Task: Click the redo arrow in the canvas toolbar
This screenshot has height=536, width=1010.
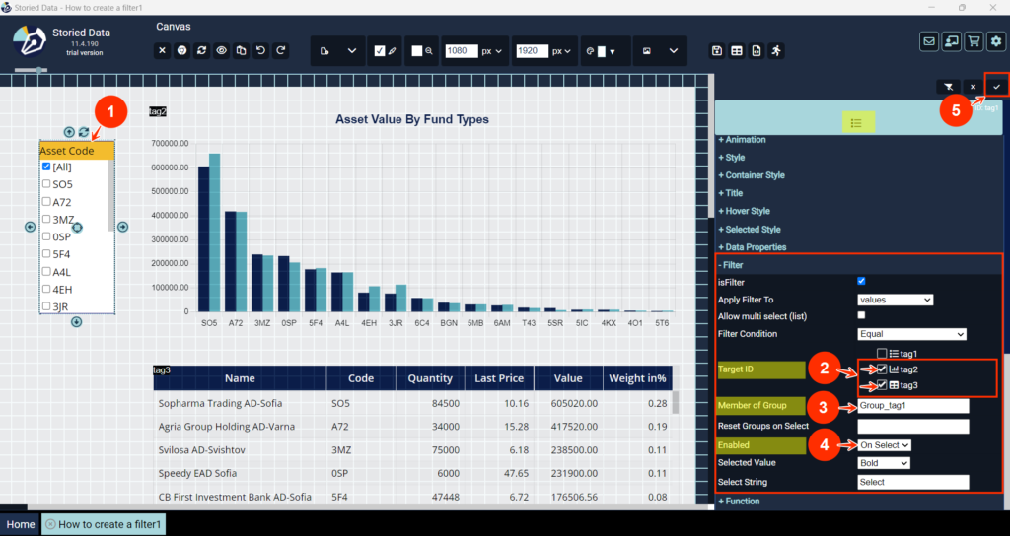Action: click(x=281, y=51)
